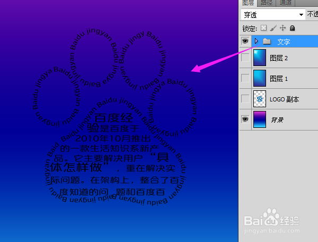Viewport: 318px width, 242px height.
Task: Select the 背景 layer name
Action: coord(277,120)
